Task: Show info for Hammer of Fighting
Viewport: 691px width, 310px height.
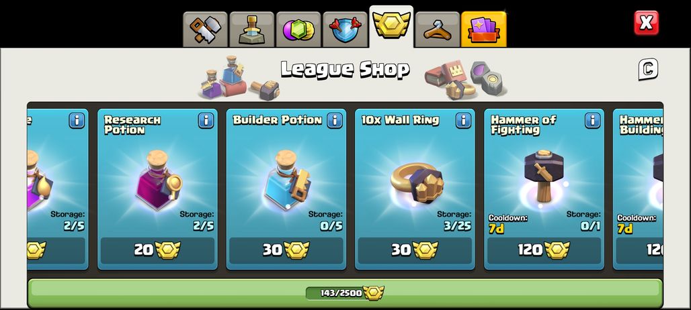Action: [x=593, y=120]
